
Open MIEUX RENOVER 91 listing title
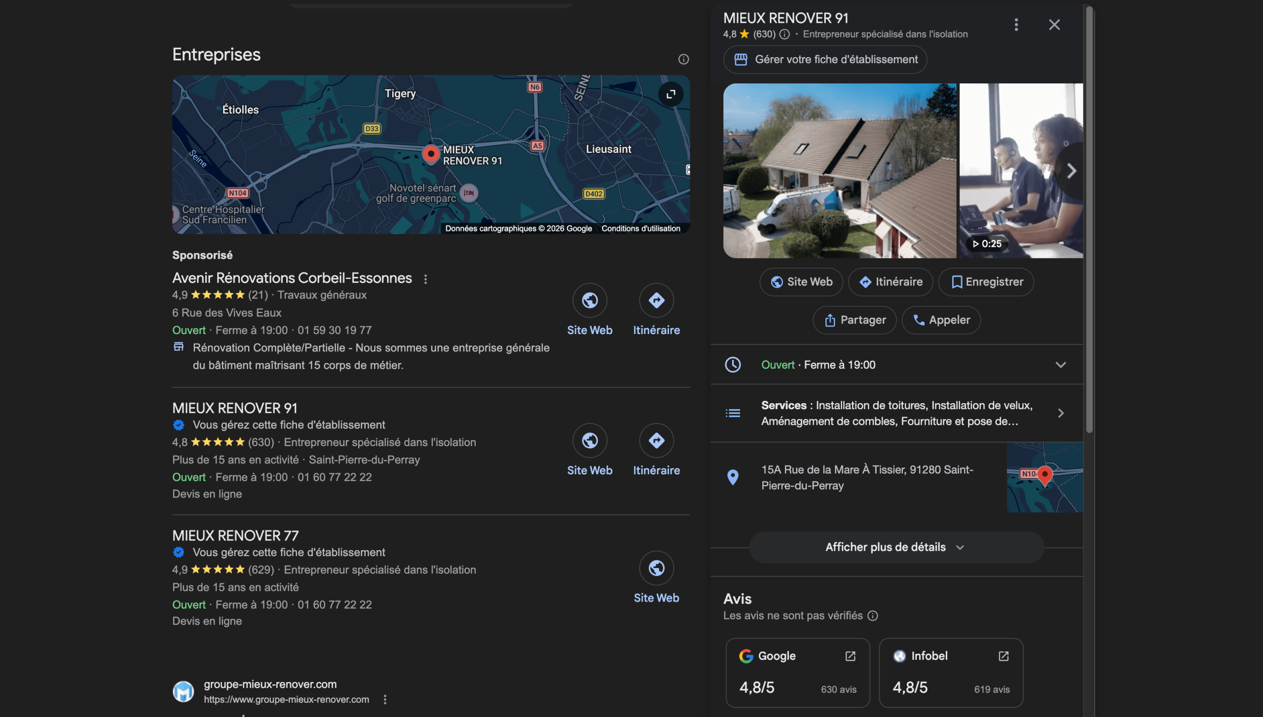click(235, 408)
